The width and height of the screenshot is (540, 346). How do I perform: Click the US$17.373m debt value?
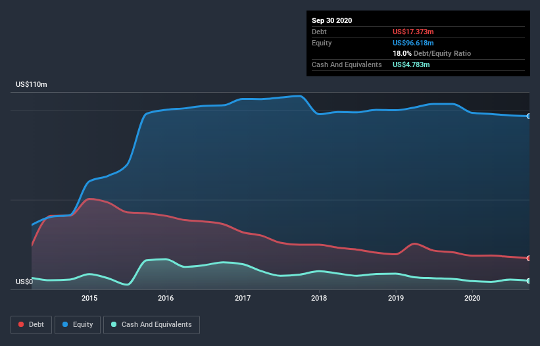point(413,32)
